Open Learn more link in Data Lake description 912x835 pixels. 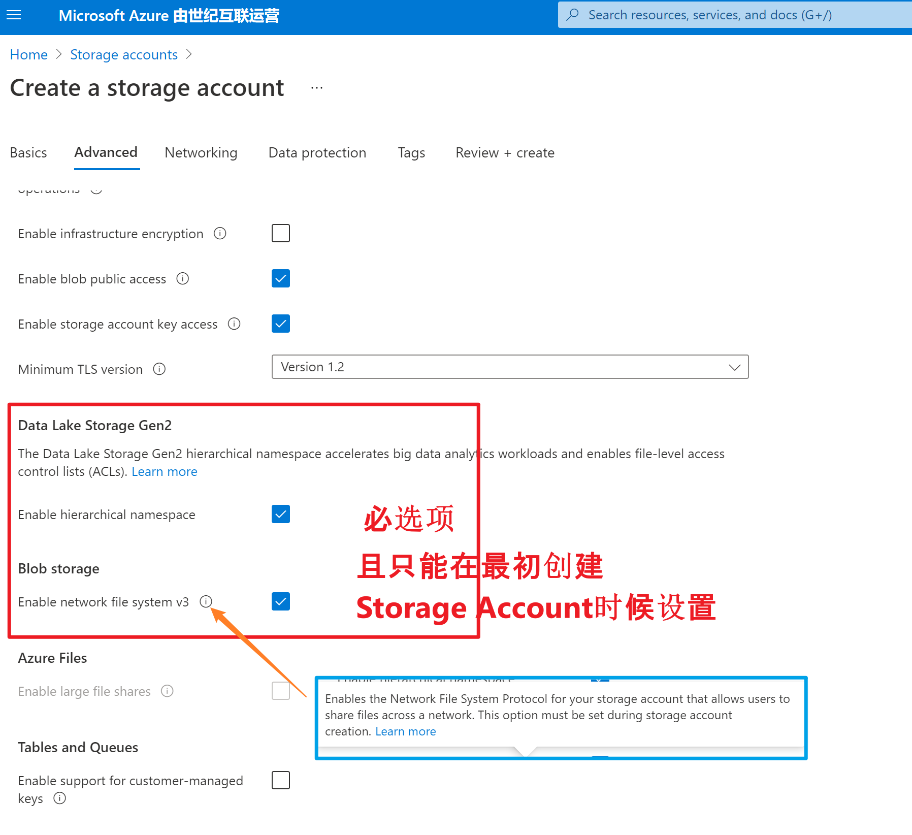click(x=165, y=472)
